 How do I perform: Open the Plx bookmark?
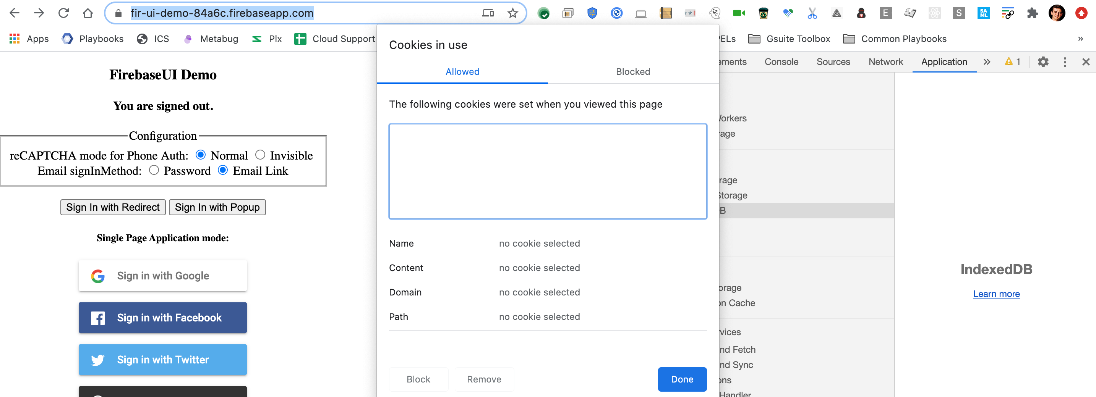(267, 39)
